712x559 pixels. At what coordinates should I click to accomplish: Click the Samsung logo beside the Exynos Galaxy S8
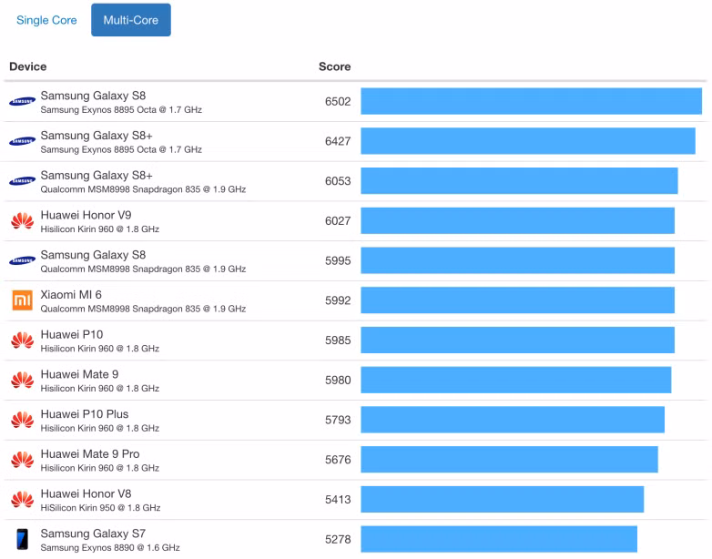pyautogui.click(x=23, y=102)
